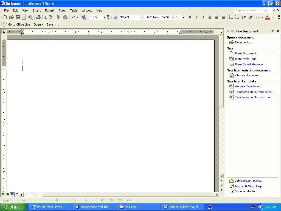Apply the red font color button
This screenshot has height=211, width=281.
[267, 17]
